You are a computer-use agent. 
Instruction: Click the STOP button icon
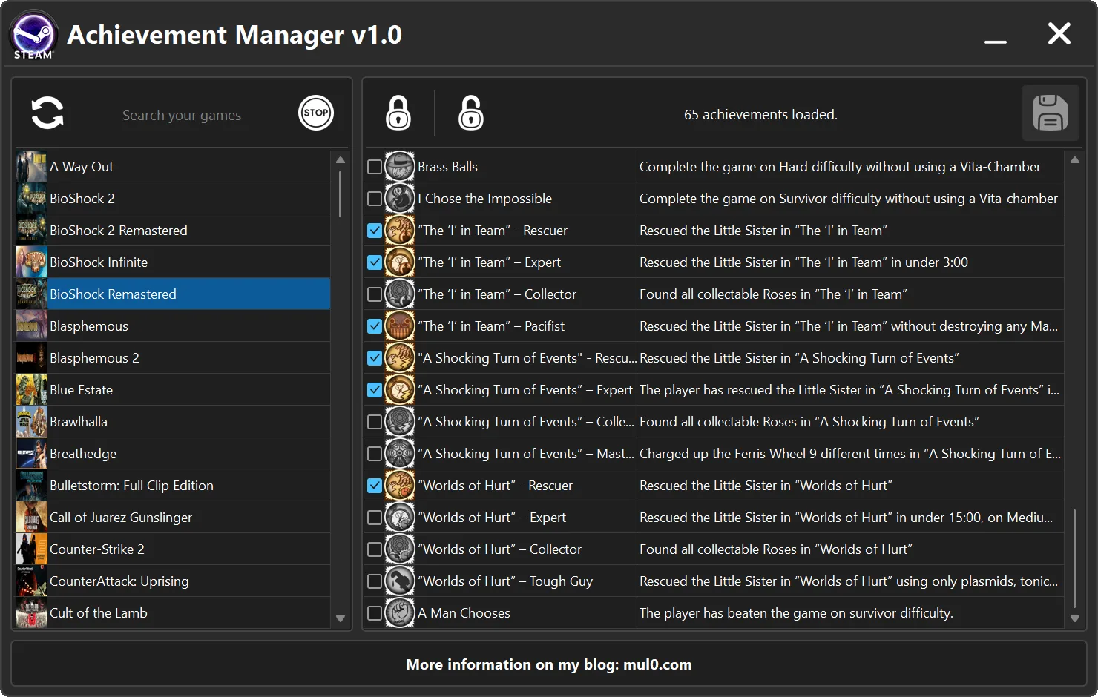pyautogui.click(x=316, y=113)
